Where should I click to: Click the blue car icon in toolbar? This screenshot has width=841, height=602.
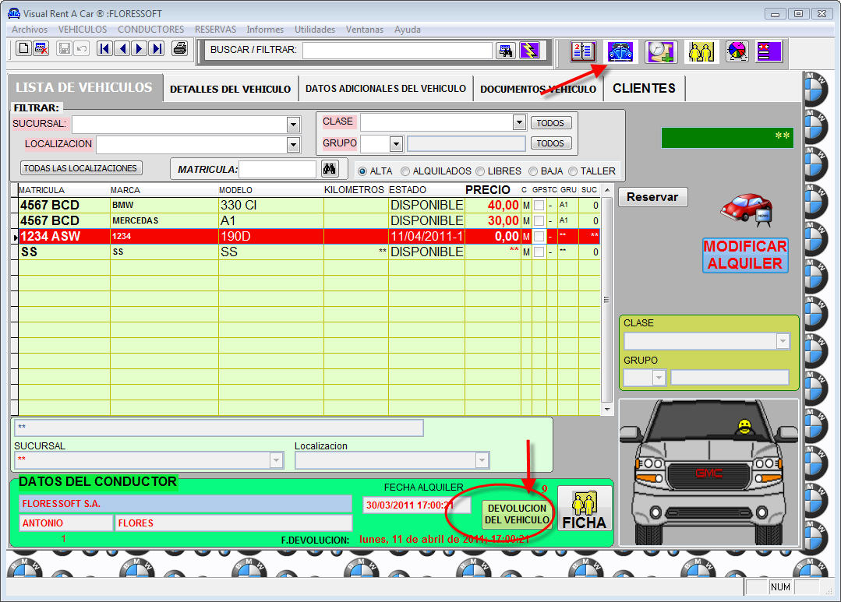pos(621,51)
